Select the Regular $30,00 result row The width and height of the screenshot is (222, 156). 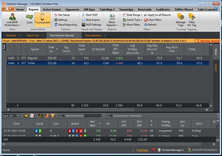click(x=108, y=58)
